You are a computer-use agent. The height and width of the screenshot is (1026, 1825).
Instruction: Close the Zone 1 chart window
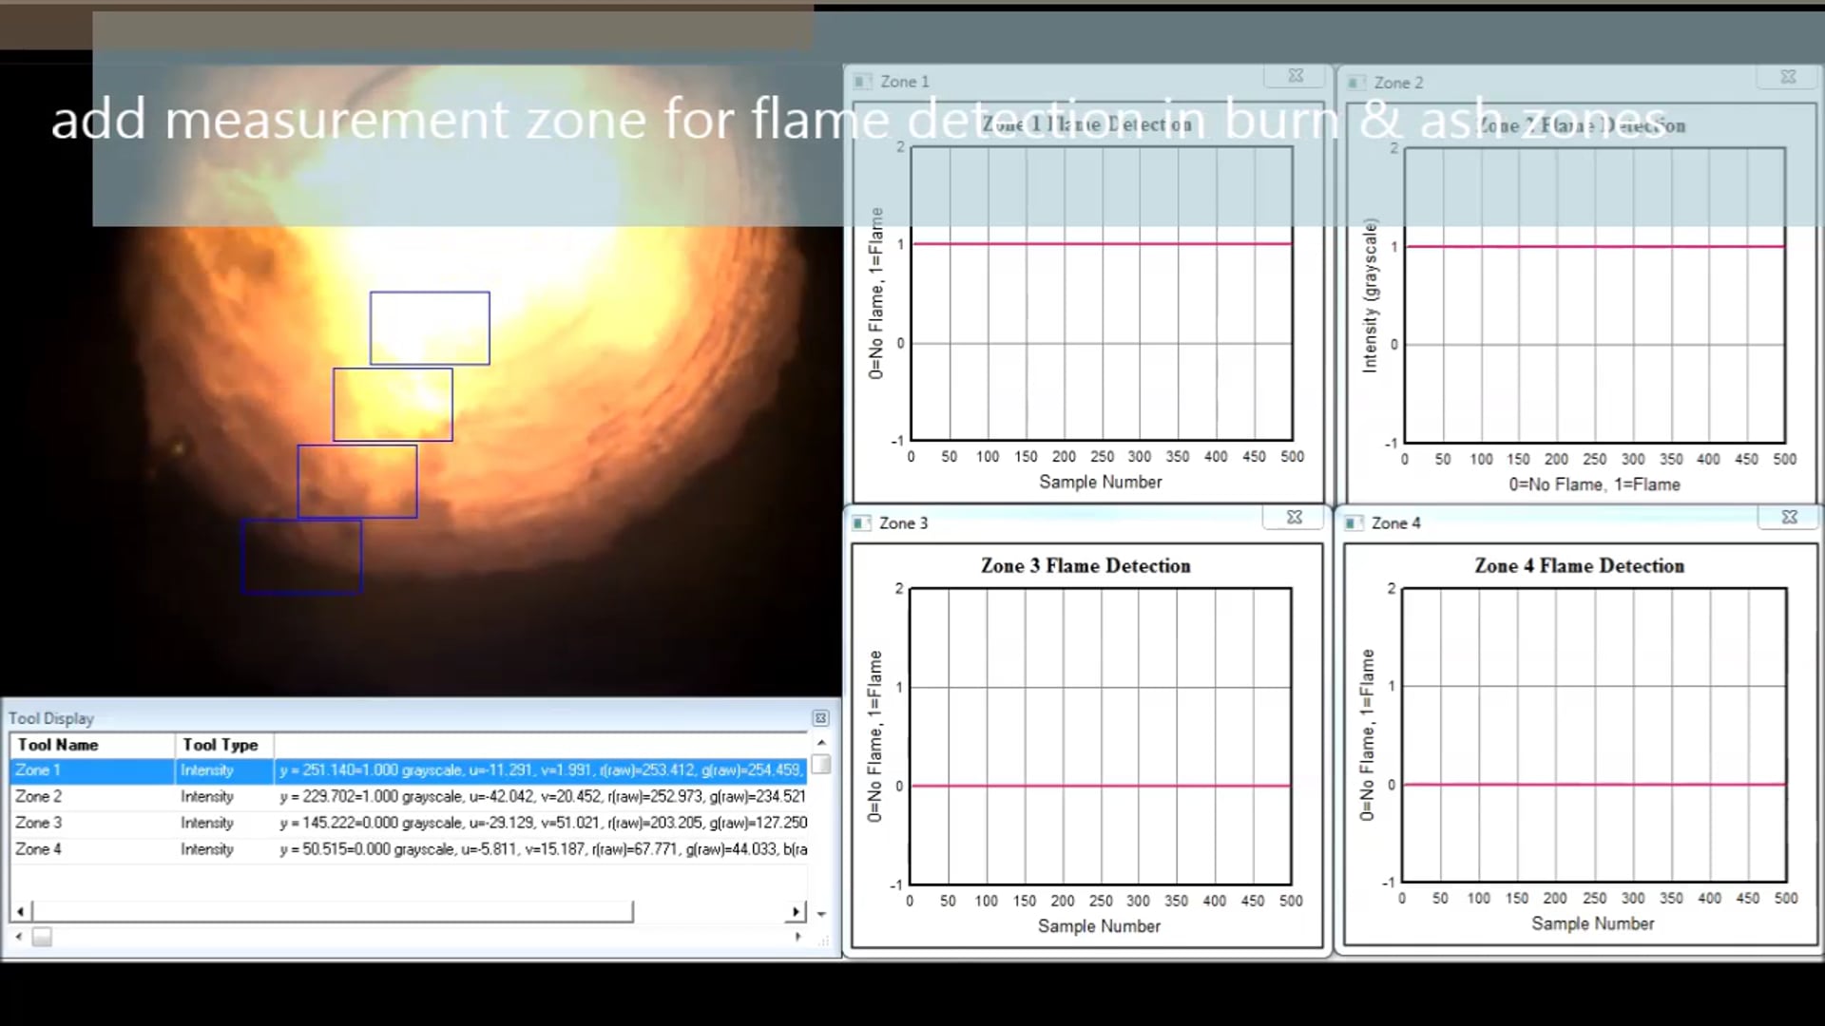coord(1295,76)
